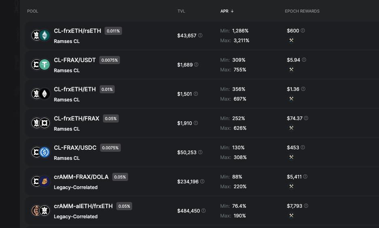Click the 0.05% fee badge on CL-frxETH/FRAX

(x=110, y=118)
